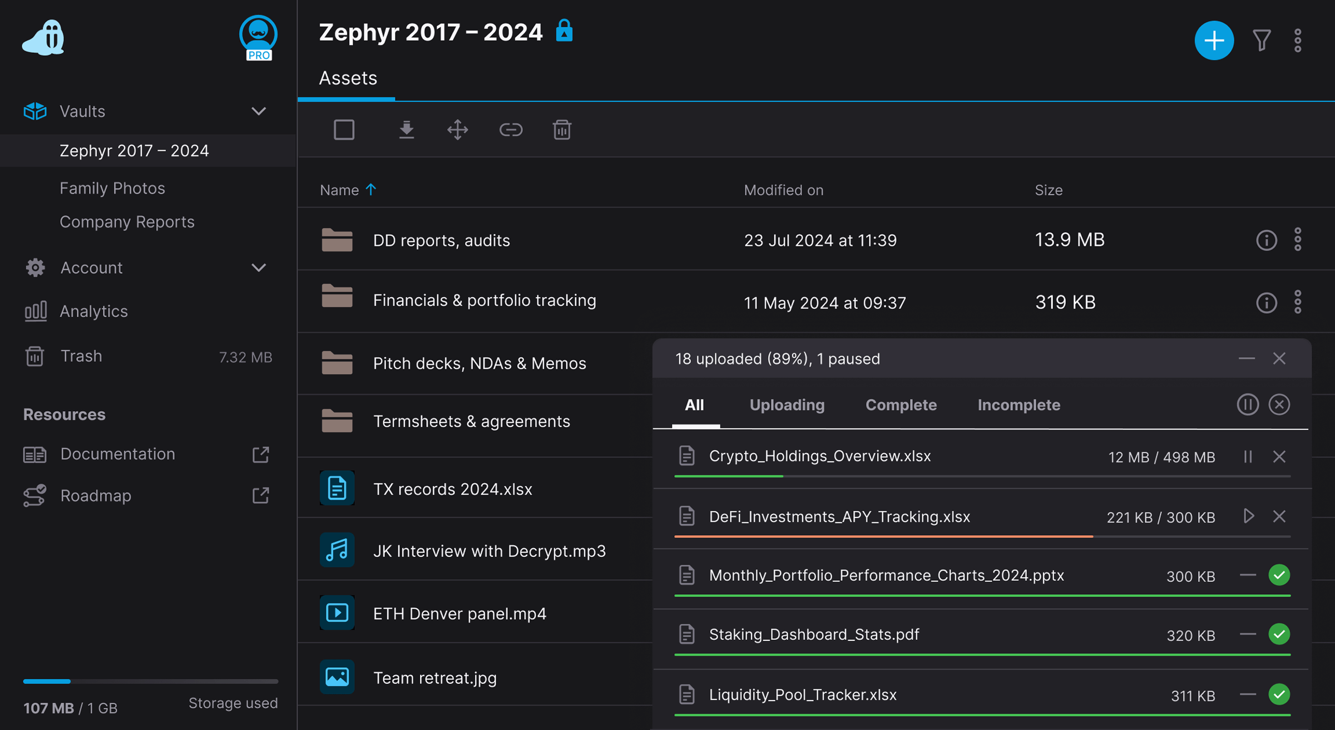Image resolution: width=1335 pixels, height=730 pixels.
Task: Open more options for Financials folder
Action: (1298, 302)
